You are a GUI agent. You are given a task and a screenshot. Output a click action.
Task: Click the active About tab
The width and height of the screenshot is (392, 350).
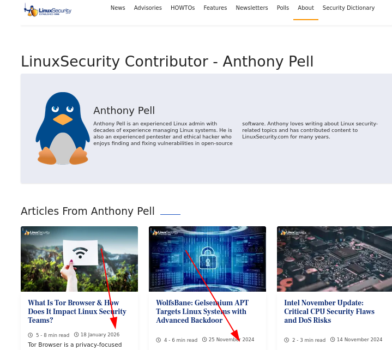pos(306,8)
